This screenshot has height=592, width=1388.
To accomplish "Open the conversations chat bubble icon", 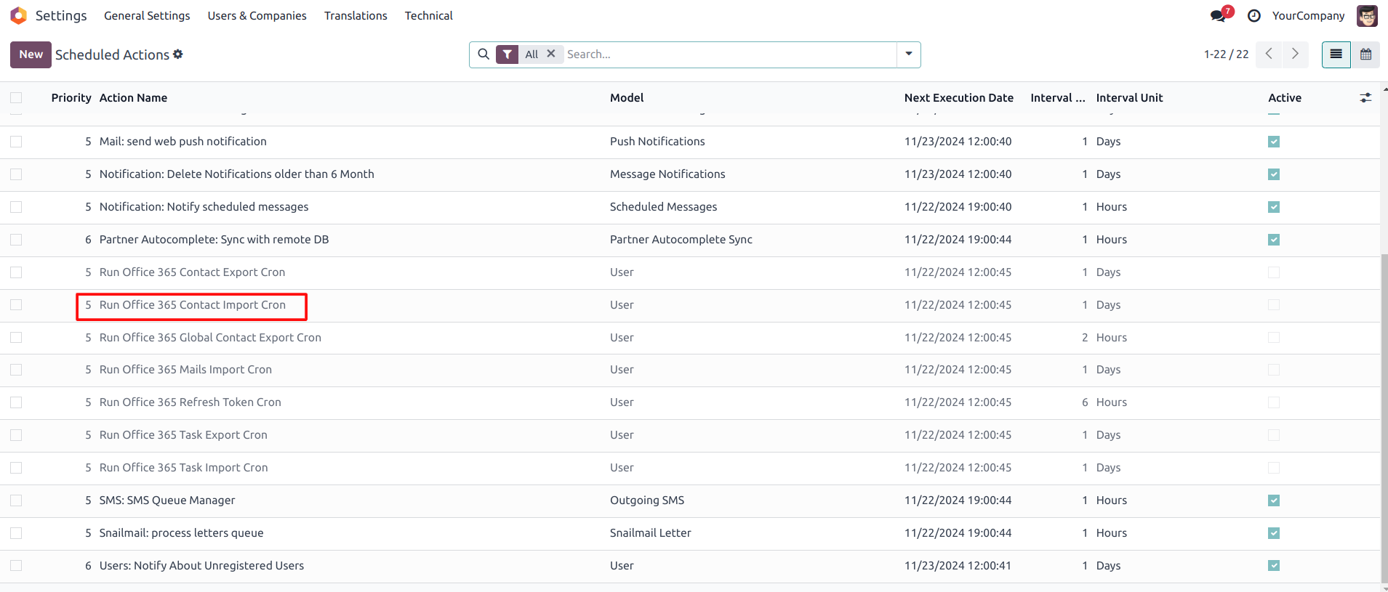I will click(x=1218, y=16).
